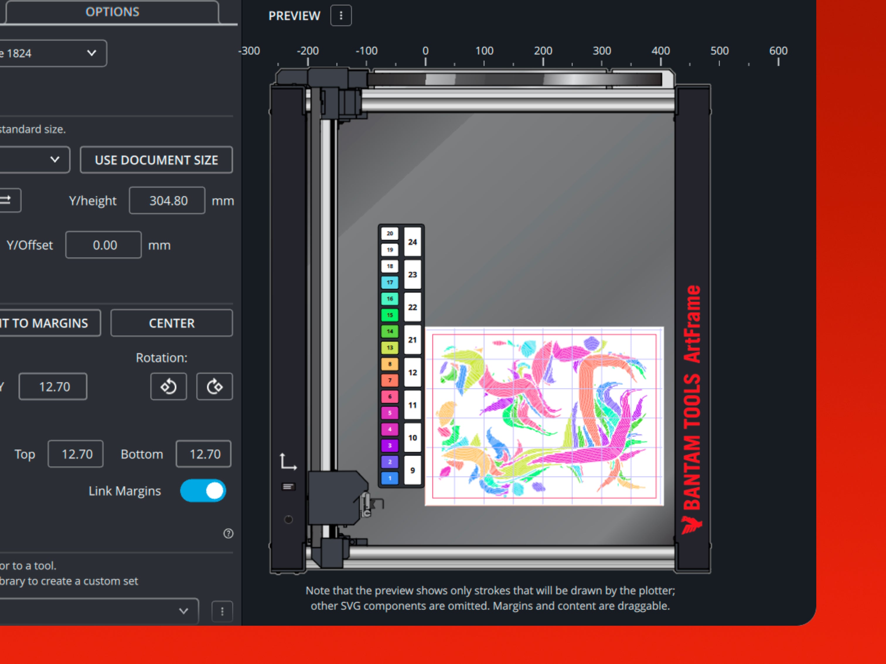Switch to the OPTIONS tab
Image resolution: width=886 pixels, height=664 pixels.
coord(112,12)
